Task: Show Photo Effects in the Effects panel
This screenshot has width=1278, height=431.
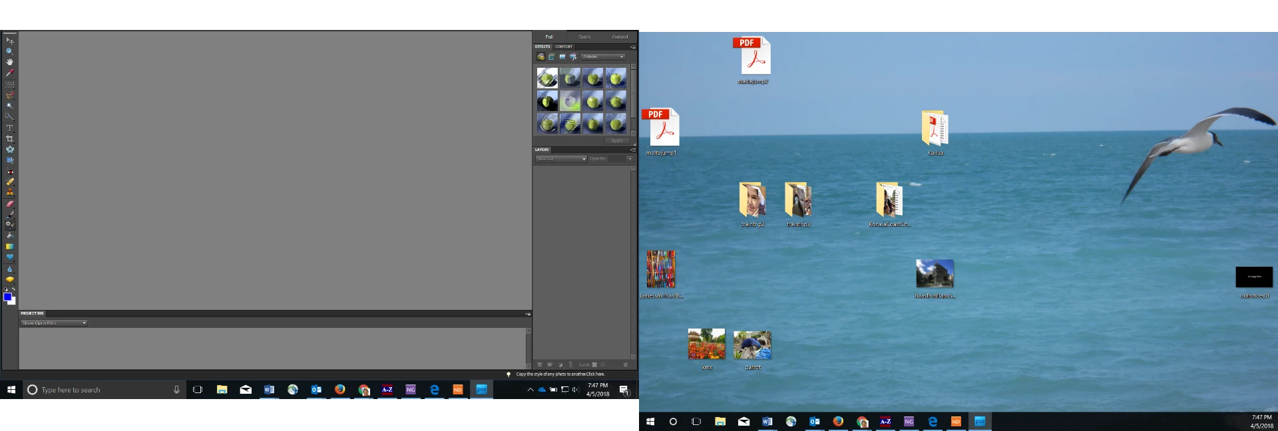Action: 562,57
